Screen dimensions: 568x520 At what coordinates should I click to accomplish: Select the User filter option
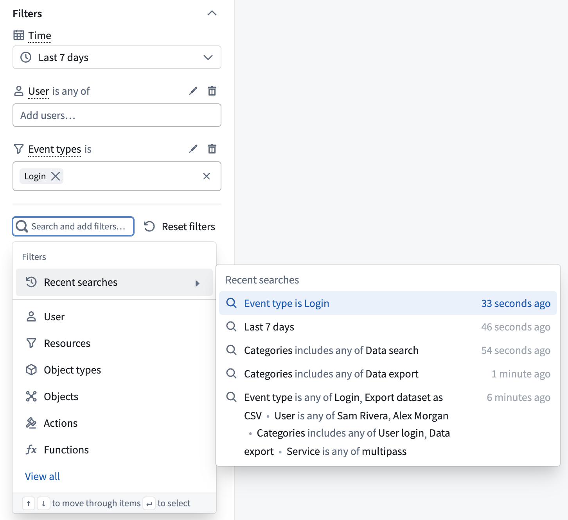pyautogui.click(x=114, y=317)
